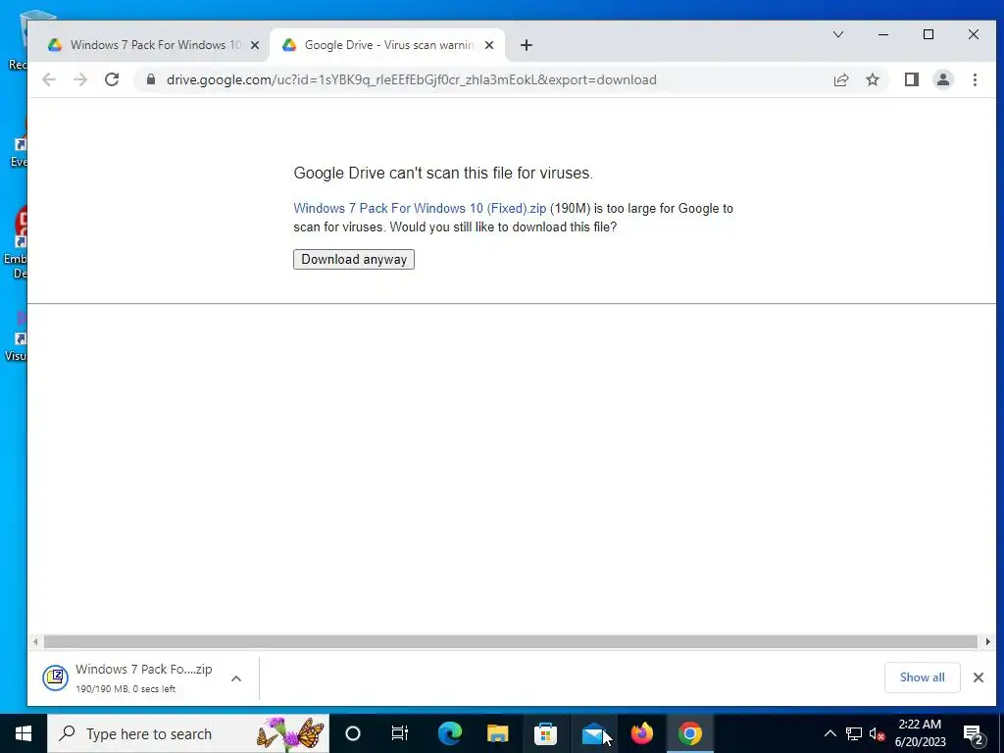1004x753 pixels.
Task: Open Chrome profile avatar menu
Action: (x=942, y=79)
